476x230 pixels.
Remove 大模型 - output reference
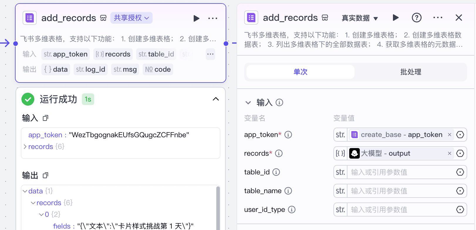tap(449, 153)
